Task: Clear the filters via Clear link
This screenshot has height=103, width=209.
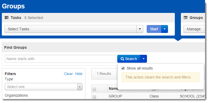Action: (68, 74)
